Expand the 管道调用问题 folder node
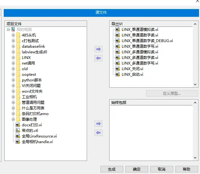 pos(13,102)
